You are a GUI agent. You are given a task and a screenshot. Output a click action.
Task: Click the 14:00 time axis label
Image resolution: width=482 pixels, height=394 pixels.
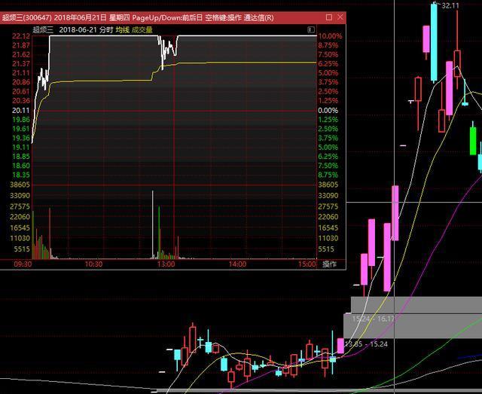click(x=237, y=264)
